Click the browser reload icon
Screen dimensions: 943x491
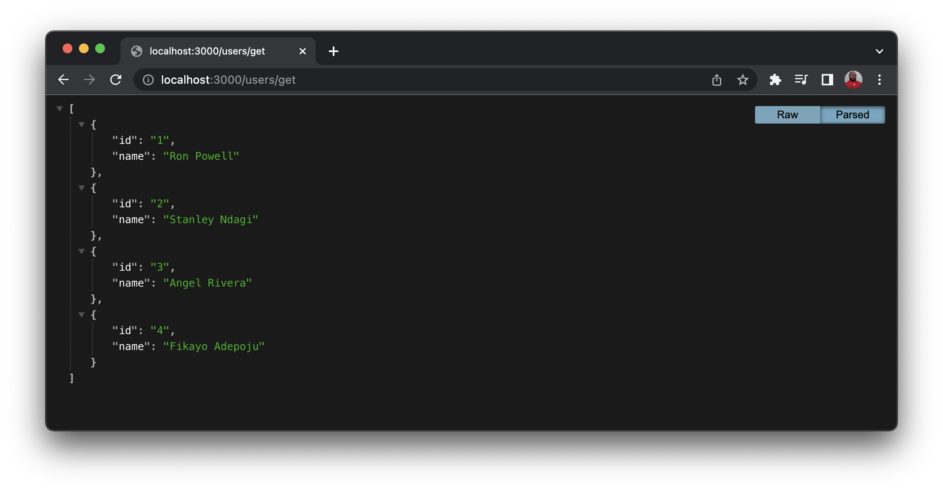pos(116,80)
